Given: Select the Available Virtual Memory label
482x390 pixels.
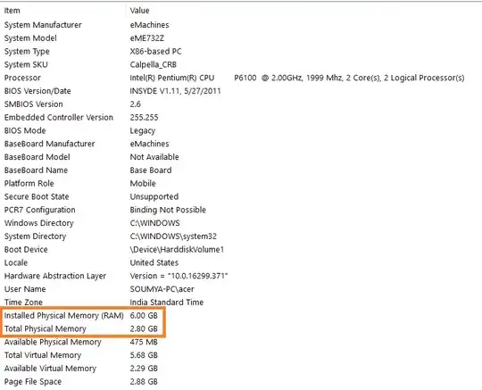Looking at the screenshot, I should click(50, 369).
